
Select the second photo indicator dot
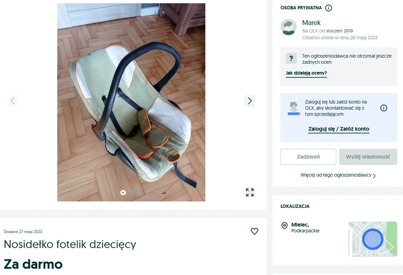click(x=131, y=192)
